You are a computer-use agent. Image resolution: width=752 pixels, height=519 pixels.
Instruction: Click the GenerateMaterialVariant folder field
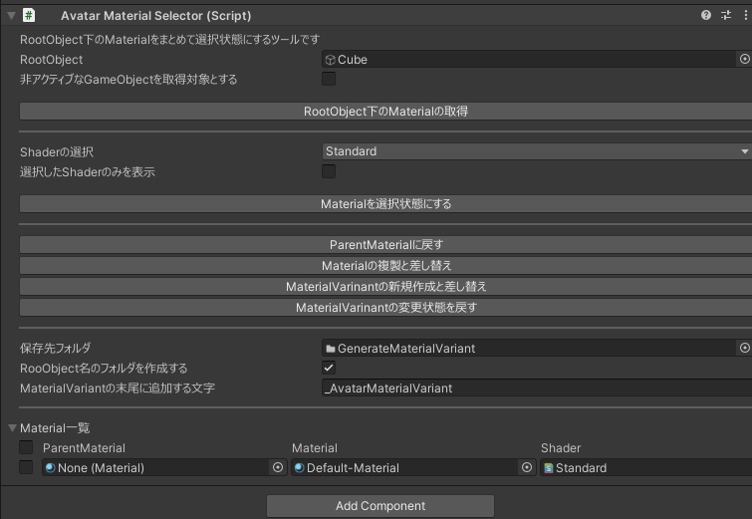pyautogui.click(x=530, y=348)
